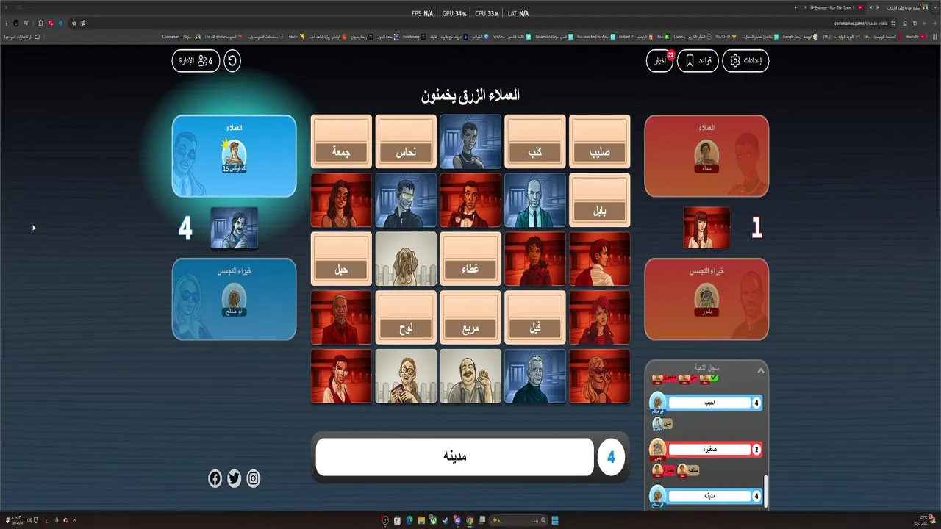941x529 pixels.
Task: Click the blue spymaster ابو صالح avatar
Action: coord(234,298)
